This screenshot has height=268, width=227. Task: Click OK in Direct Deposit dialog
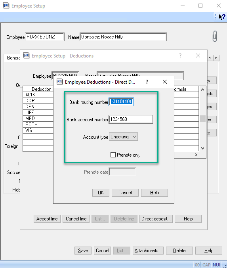click(101, 193)
